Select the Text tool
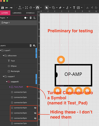 [74, 8]
